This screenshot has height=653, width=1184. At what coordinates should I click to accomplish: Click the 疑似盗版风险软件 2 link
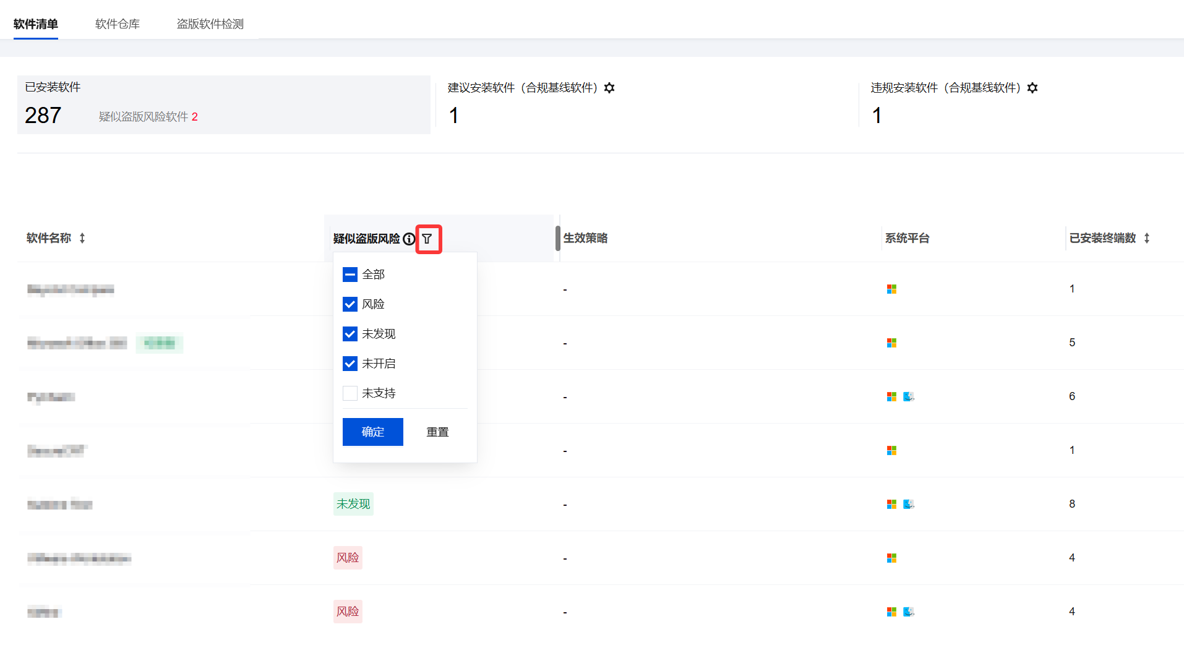[148, 117]
